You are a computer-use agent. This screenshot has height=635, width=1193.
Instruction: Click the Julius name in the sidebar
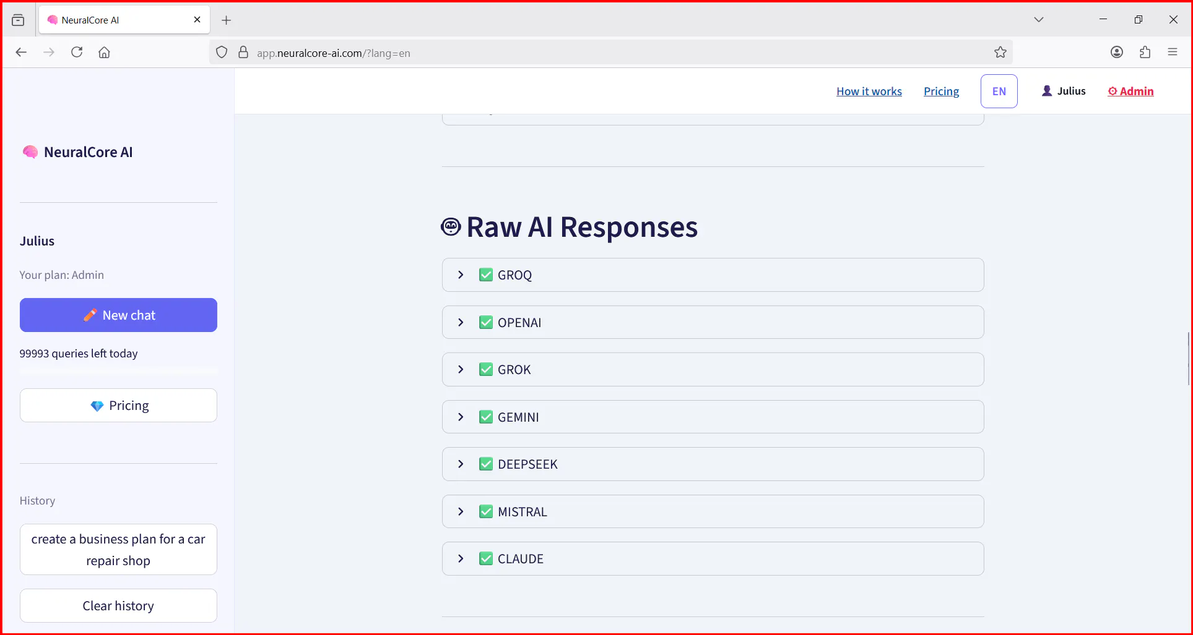[37, 241]
